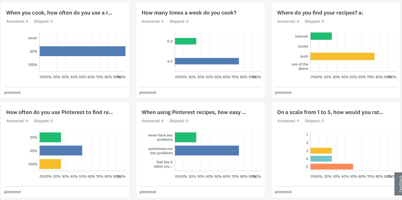Image resolution: width=402 pixels, height=200 pixels.
Task: Open the pinterest label under the rating chart
Action: (x=283, y=192)
